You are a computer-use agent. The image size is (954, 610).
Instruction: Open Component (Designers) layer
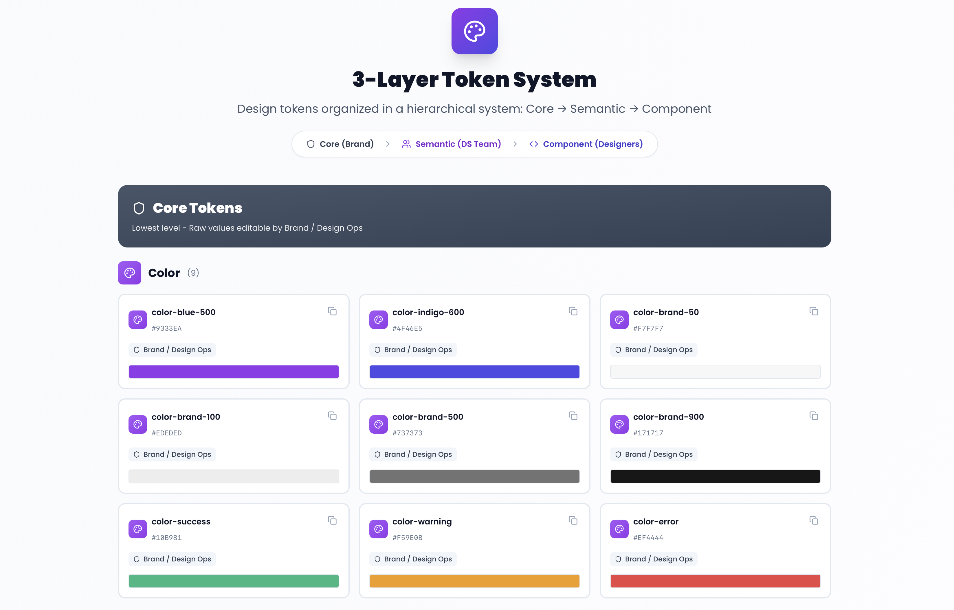(x=586, y=144)
